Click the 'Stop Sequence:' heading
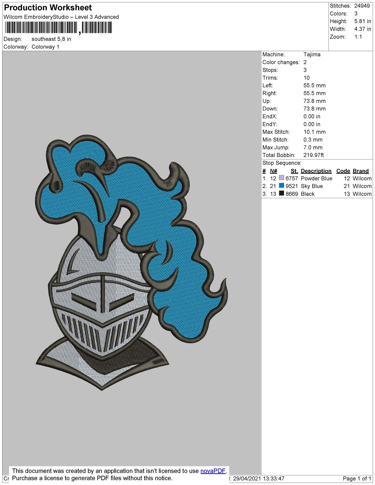This screenshot has width=375, height=485. tap(282, 163)
